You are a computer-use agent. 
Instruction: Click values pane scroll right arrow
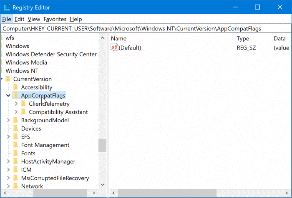pyautogui.click(x=287, y=193)
